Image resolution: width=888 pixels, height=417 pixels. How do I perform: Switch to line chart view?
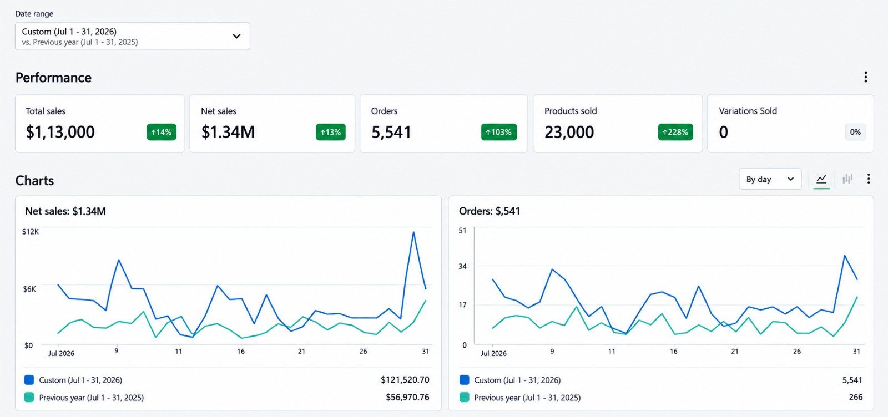(x=821, y=179)
